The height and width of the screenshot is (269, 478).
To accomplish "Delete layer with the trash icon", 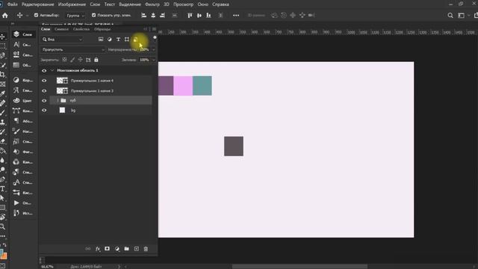I will click(146, 249).
